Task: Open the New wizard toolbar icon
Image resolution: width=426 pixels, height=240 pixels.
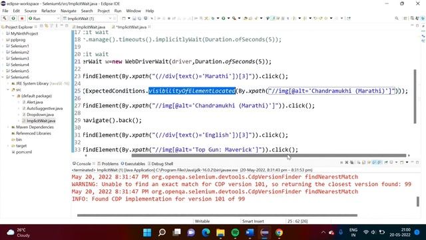Action: pyautogui.click(x=124, y=18)
